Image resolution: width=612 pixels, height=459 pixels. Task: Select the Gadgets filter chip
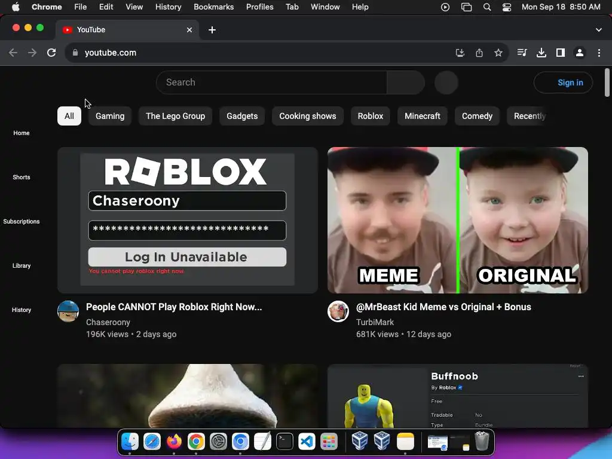(242, 116)
